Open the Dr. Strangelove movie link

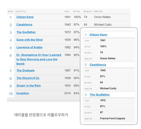point(39,59)
